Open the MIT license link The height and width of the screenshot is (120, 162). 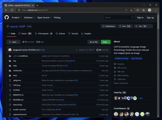pos(120,68)
